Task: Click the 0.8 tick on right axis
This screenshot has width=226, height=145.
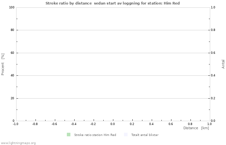Action: point(213,30)
